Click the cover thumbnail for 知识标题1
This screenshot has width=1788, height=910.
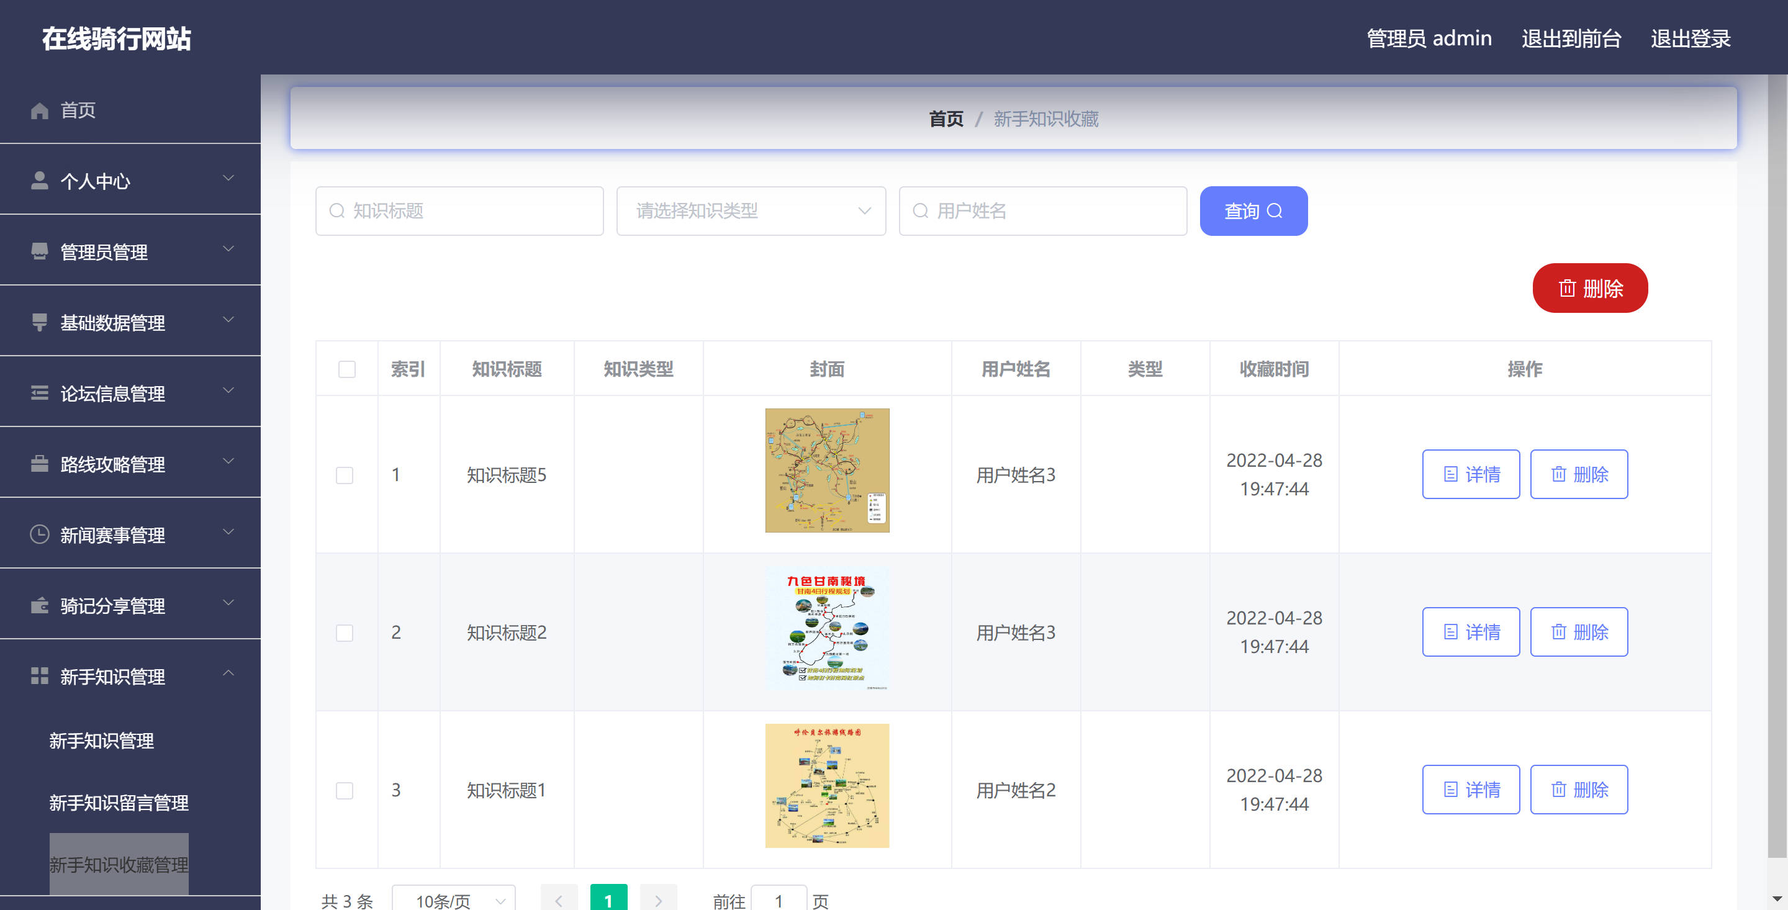pyautogui.click(x=827, y=786)
